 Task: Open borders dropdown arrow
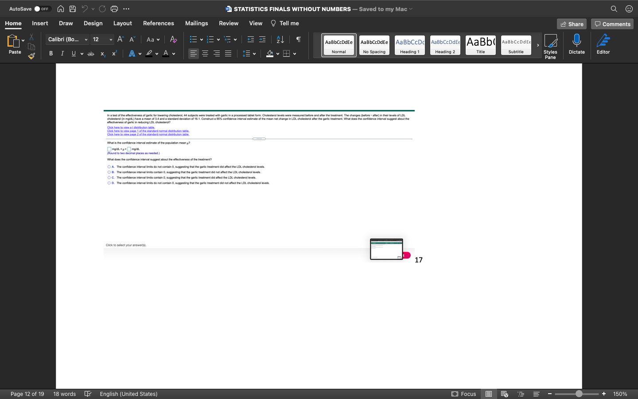pyautogui.click(x=295, y=54)
